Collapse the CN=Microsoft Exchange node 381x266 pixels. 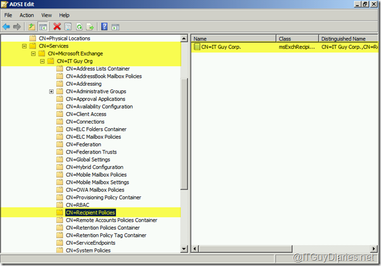coord(33,53)
